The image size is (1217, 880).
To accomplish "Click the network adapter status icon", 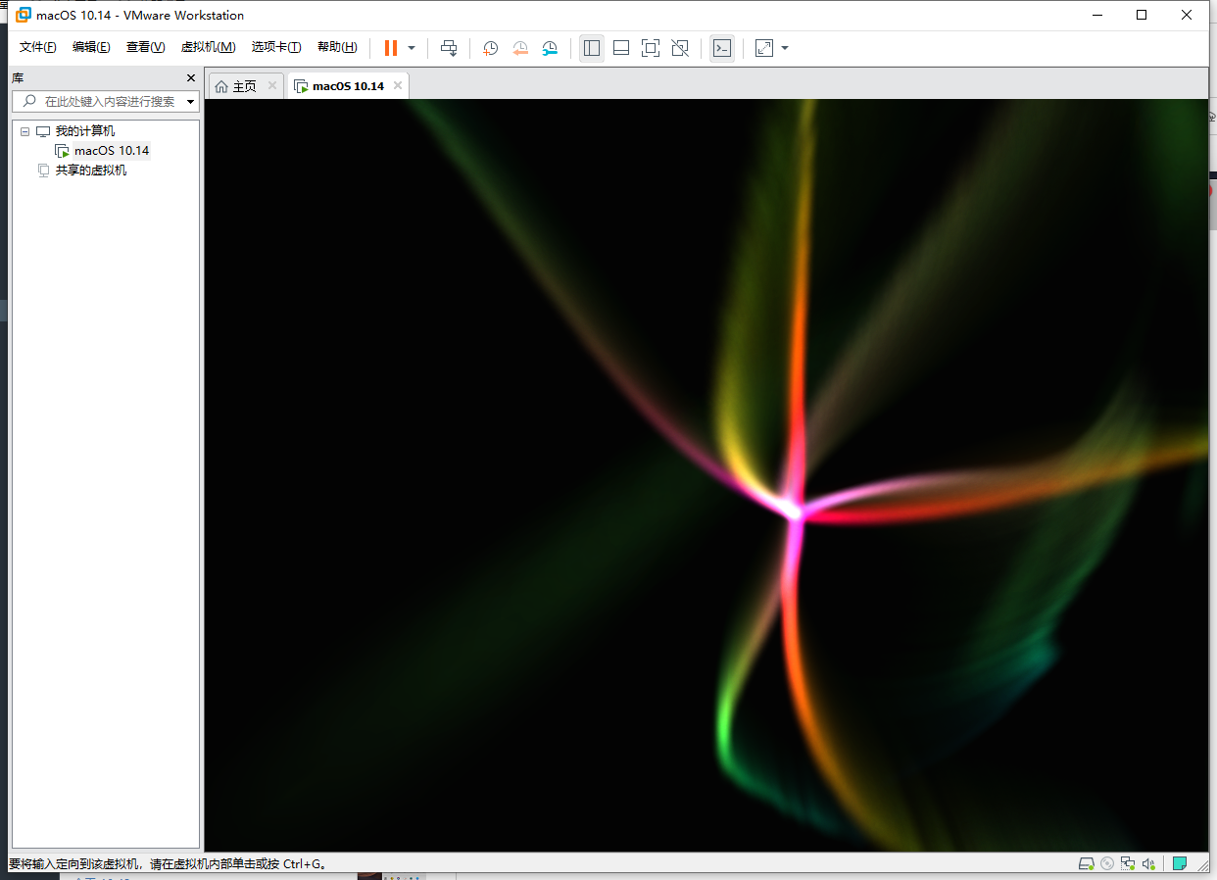I will (1129, 863).
